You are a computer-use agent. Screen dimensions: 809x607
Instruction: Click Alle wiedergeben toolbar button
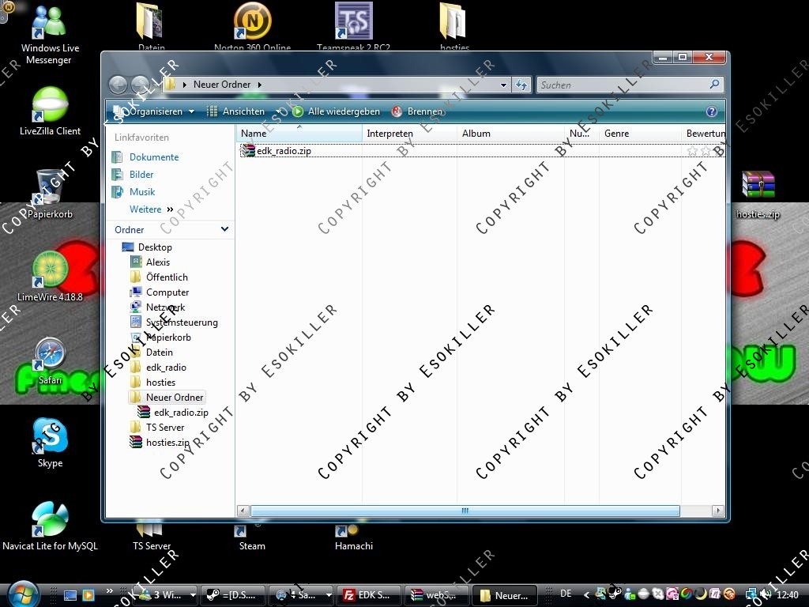pos(337,111)
